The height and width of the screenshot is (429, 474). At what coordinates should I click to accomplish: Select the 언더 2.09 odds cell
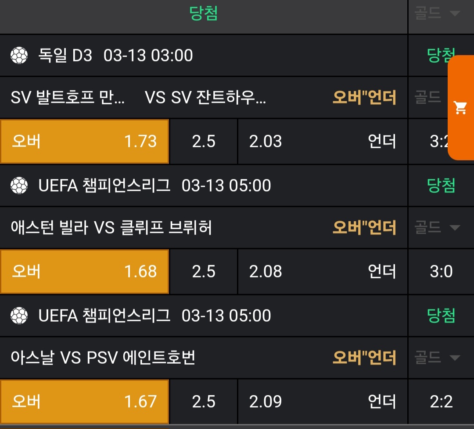tap(323, 402)
